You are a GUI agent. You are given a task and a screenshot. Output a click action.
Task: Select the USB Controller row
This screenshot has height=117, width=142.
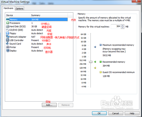pos(37,40)
